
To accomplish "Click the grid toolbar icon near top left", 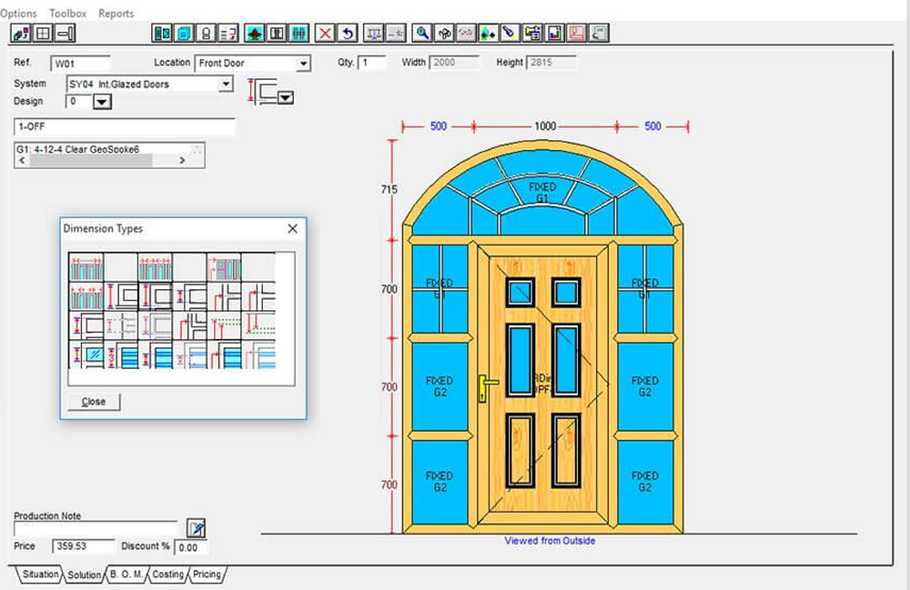I will [43, 34].
